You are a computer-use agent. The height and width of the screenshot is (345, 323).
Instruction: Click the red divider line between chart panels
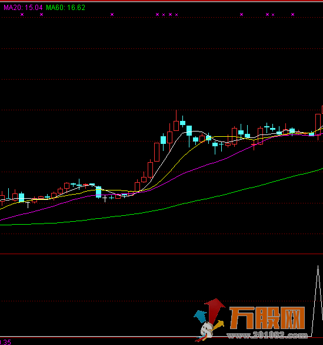tap(161, 254)
